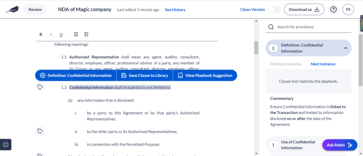Click the document scrollbar thumb
Image resolution: width=363 pixels, height=156 pixels.
[x=256, y=48]
